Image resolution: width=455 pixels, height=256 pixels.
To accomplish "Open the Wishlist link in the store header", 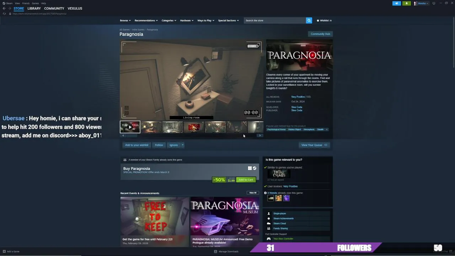I will coord(324,20).
